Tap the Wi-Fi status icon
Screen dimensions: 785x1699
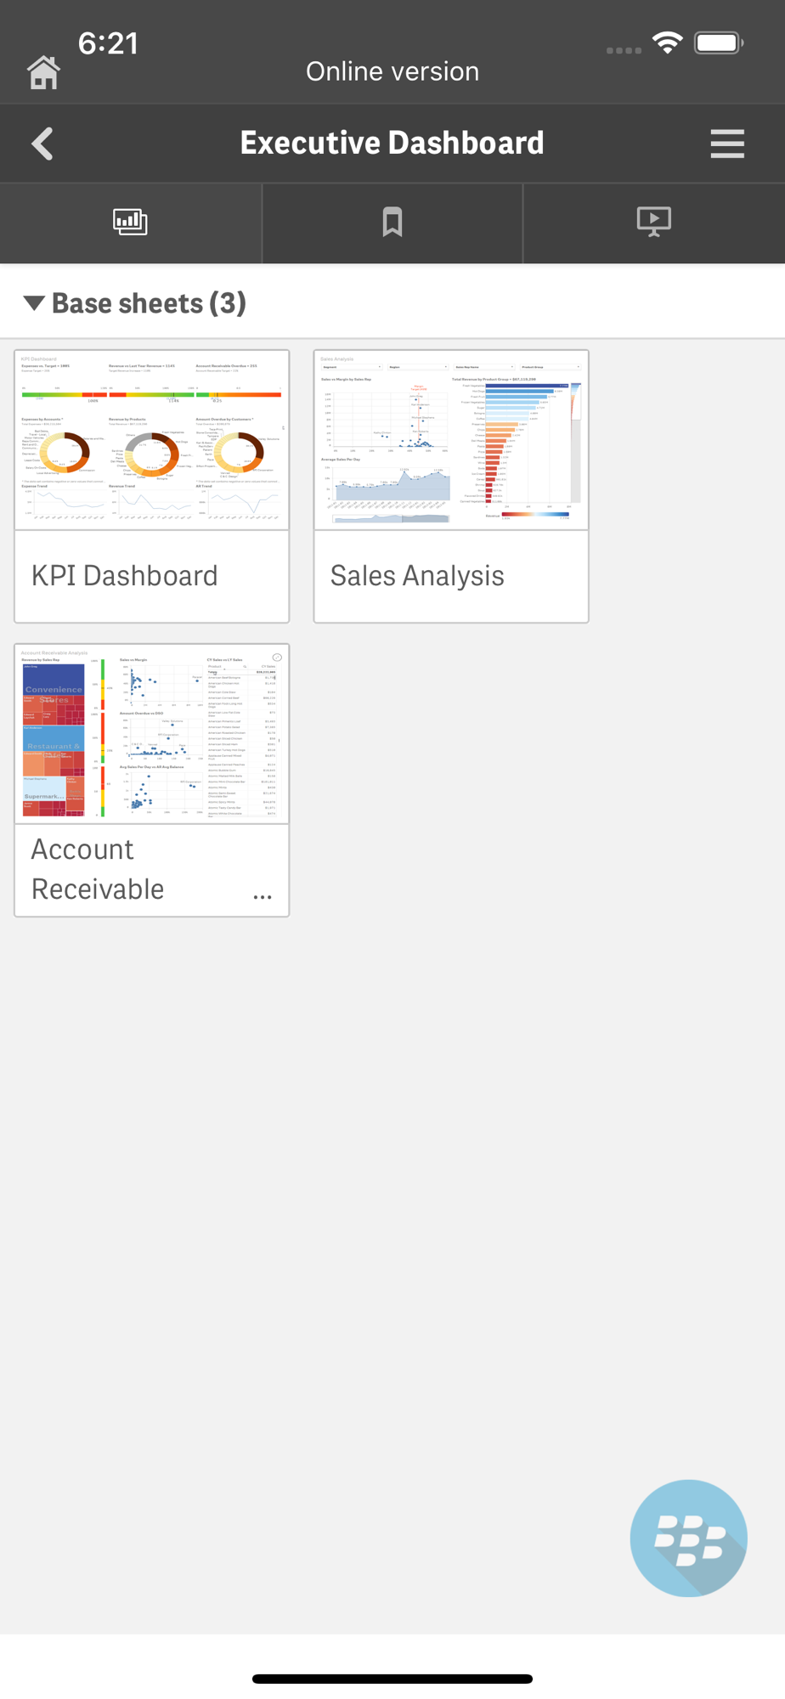tap(668, 42)
